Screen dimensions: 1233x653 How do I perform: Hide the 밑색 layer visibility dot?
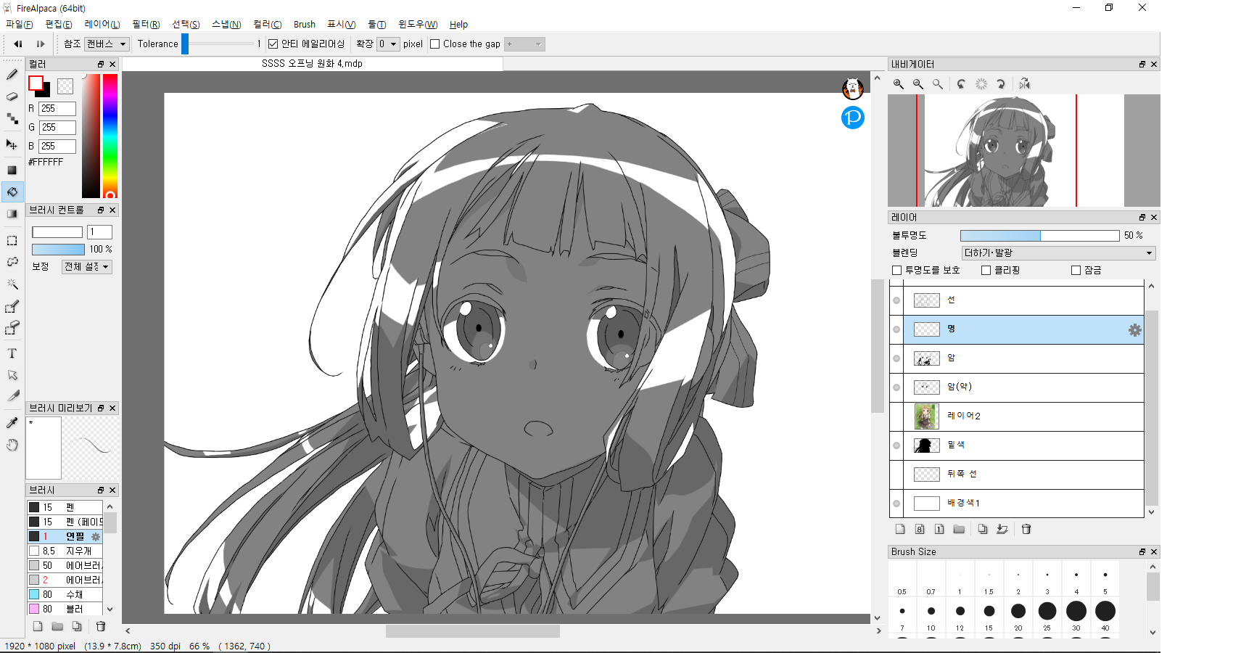tap(896, 445)
